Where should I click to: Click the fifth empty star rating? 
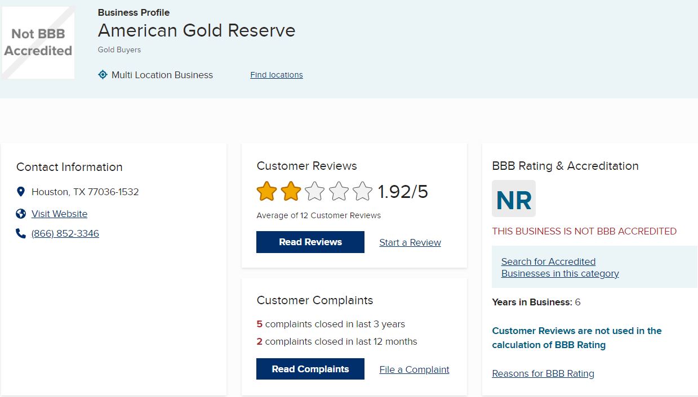pos(362,192)
